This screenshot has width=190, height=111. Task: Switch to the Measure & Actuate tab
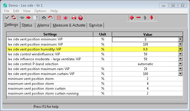69,25
